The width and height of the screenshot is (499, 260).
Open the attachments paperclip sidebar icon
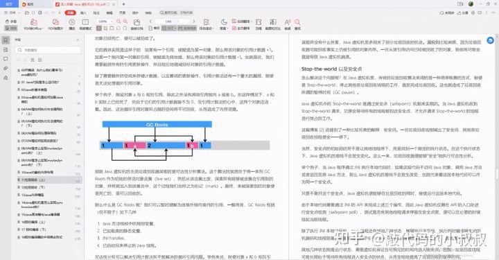6,69
